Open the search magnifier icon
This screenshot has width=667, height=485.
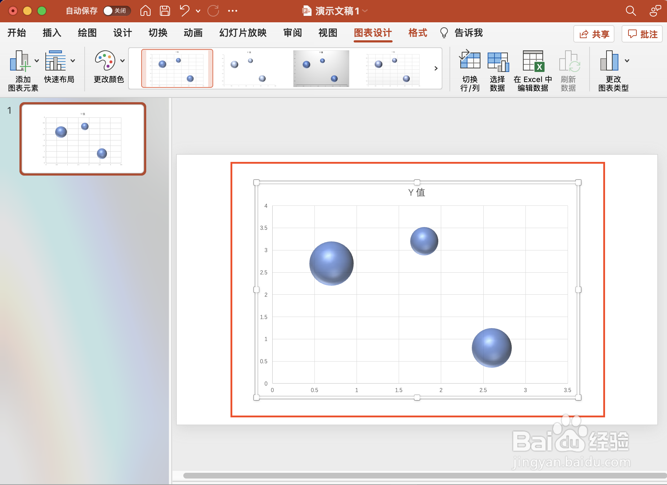pyautogui.click(x=631, y=11)
